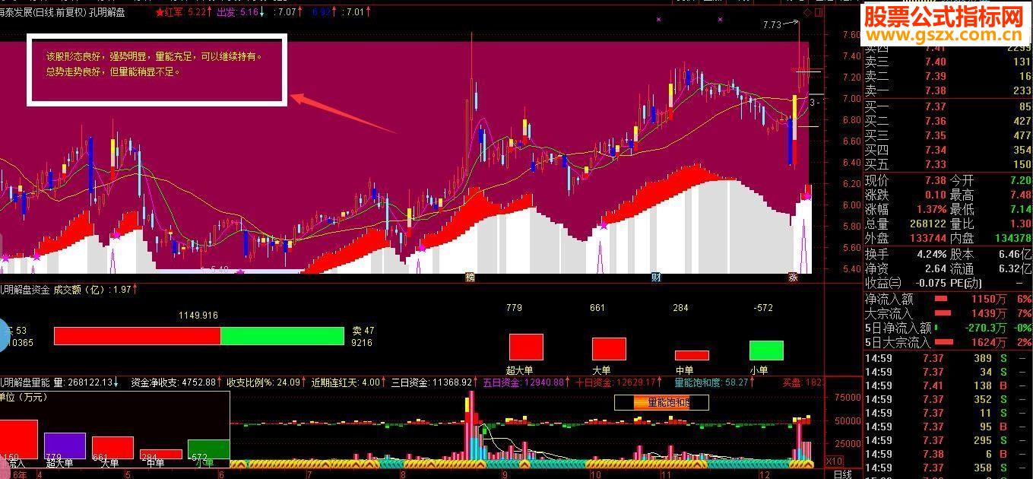The image size is (1033, 479).
Task: Select the 卖二 7.39 order row
Action: pyautogui.click(x=948, y=76)
